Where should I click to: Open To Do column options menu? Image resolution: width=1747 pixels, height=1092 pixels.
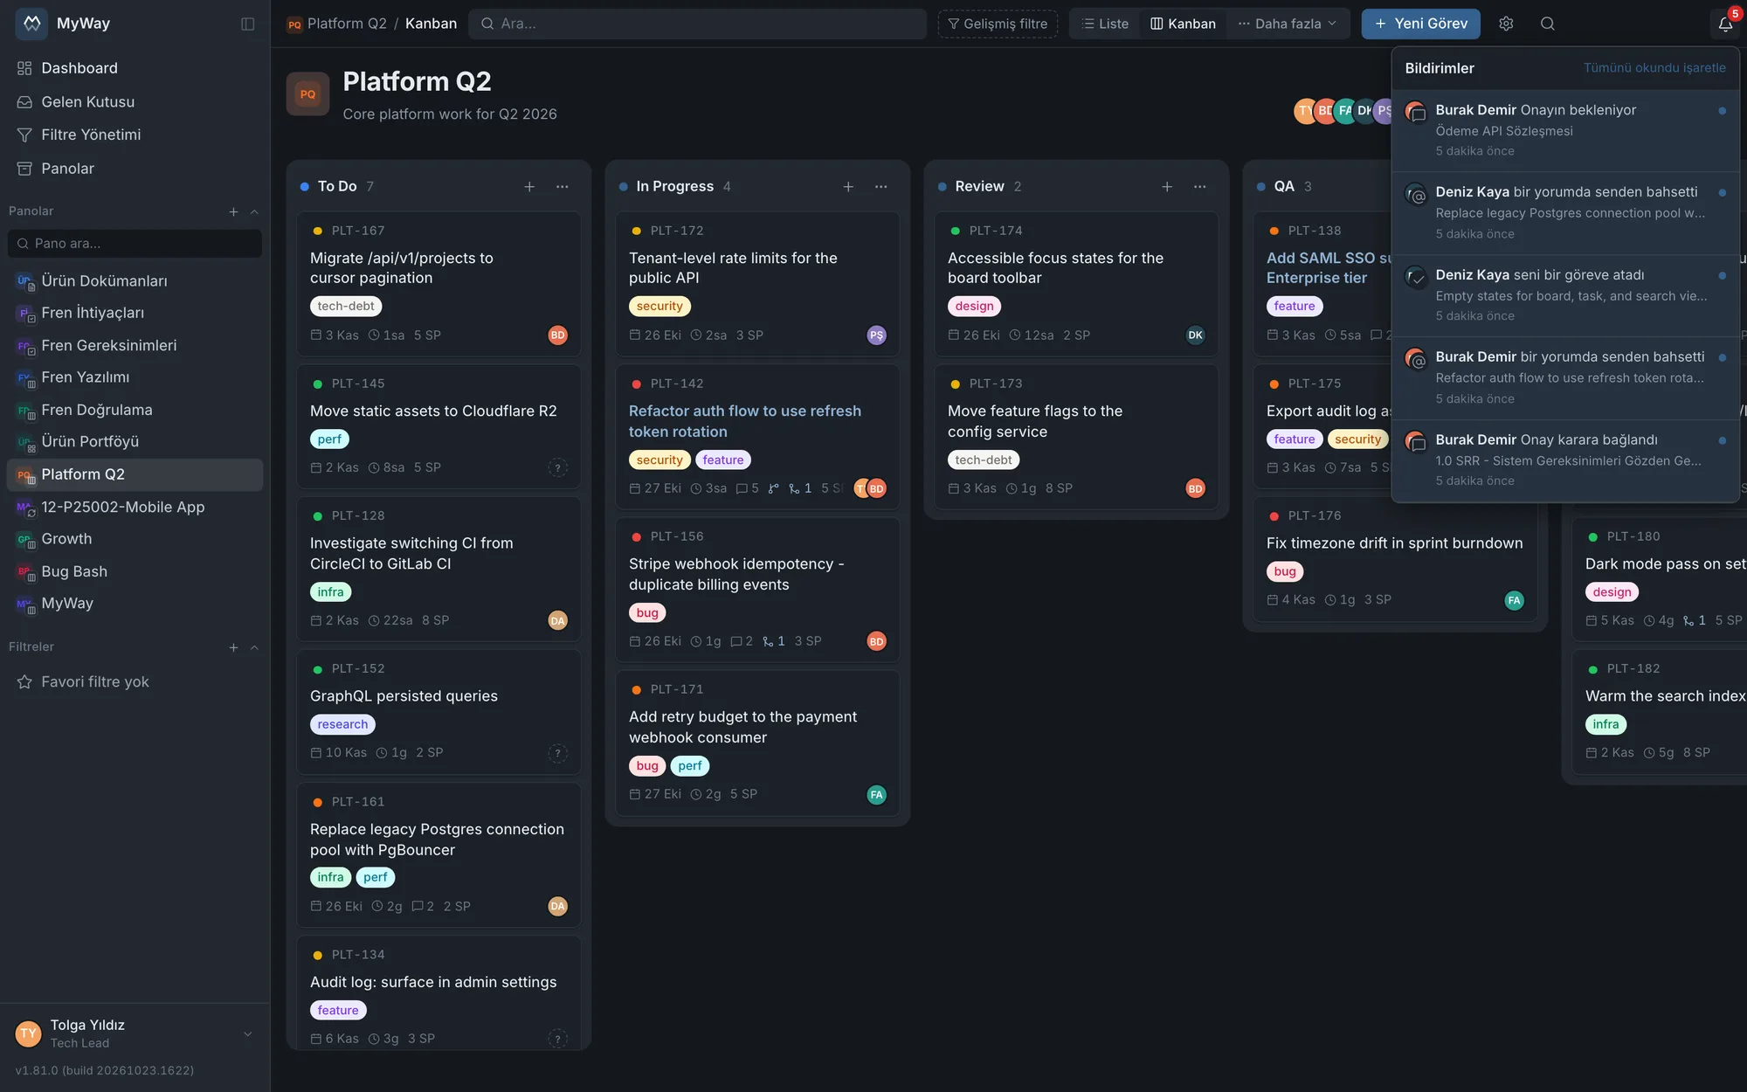(x=563, y=186)
